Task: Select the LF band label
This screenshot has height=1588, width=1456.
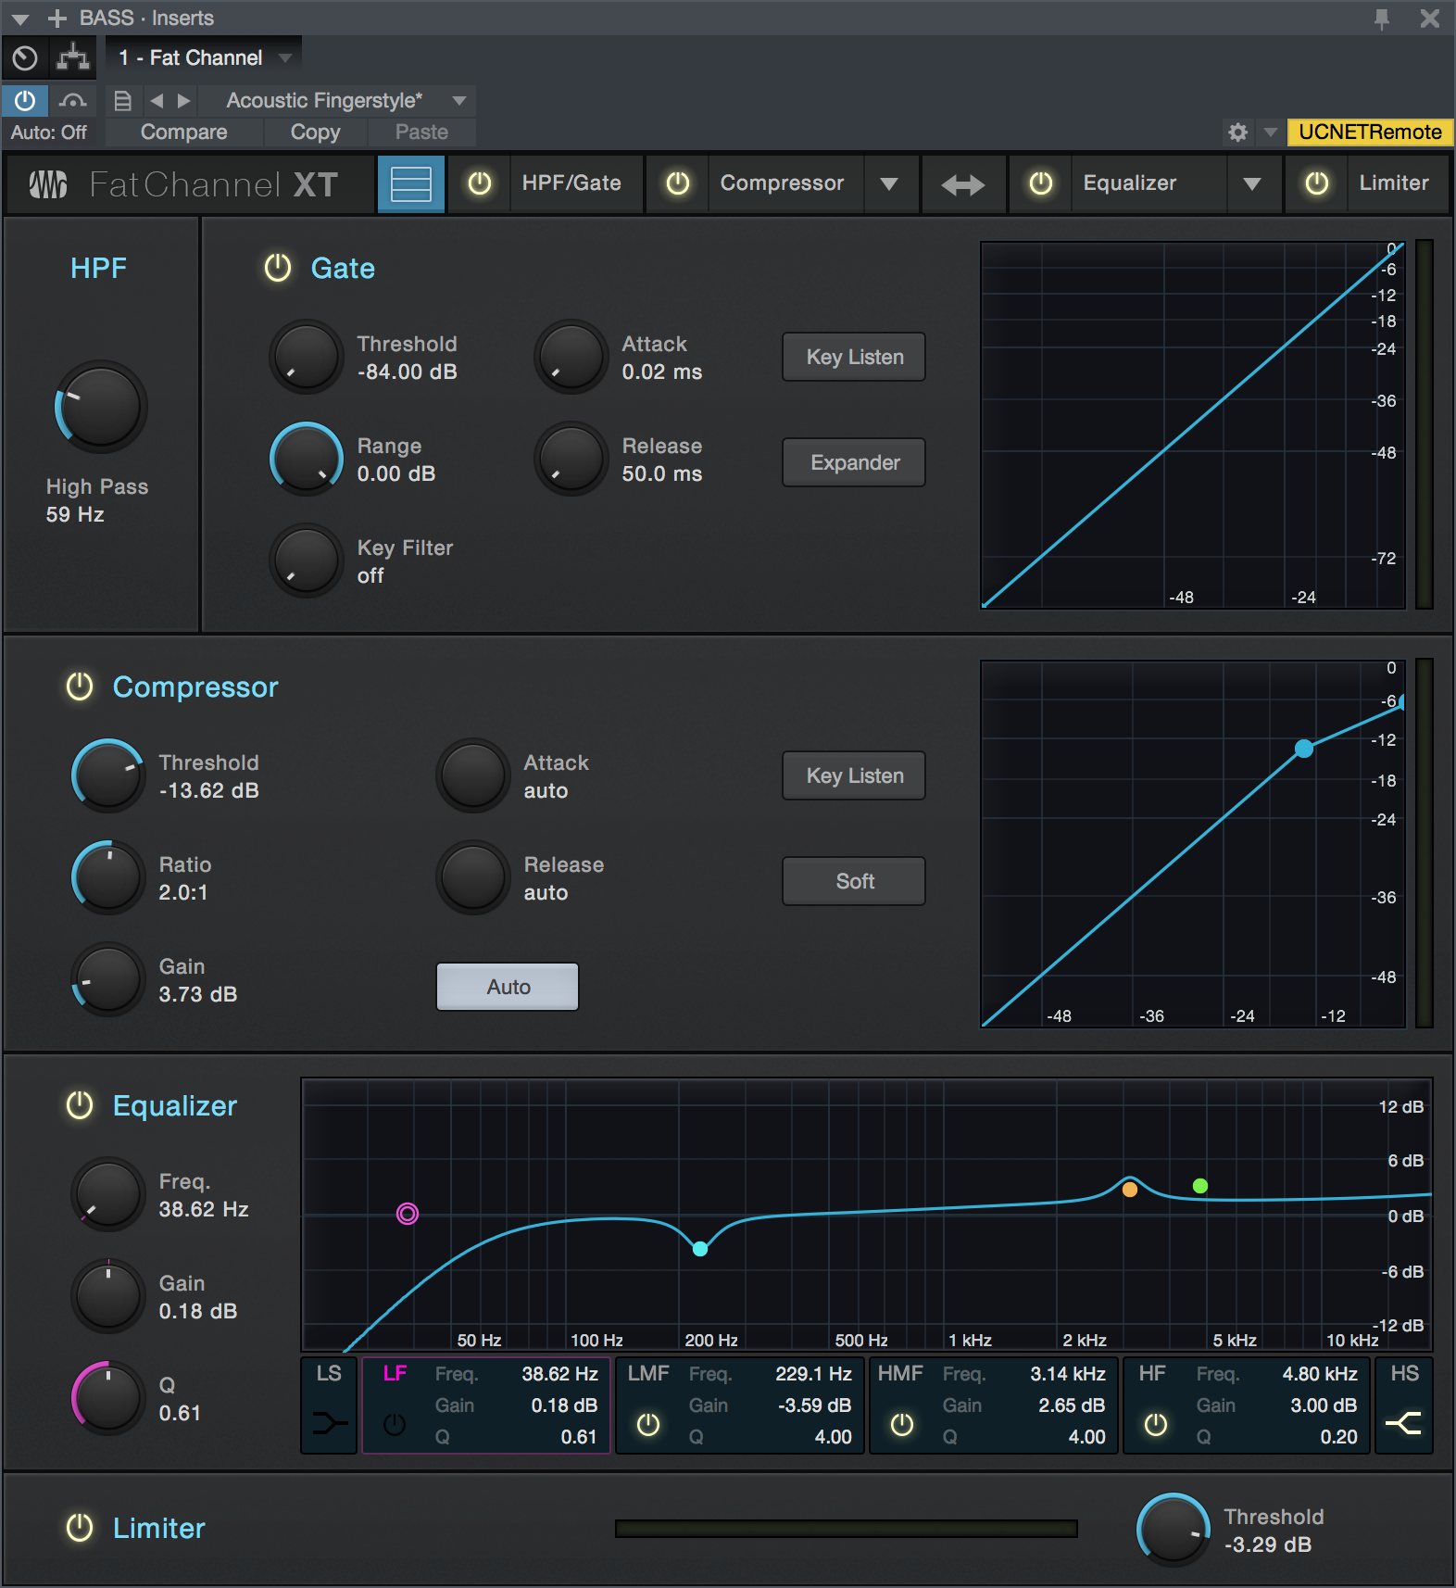Action: coord(395,1373)
